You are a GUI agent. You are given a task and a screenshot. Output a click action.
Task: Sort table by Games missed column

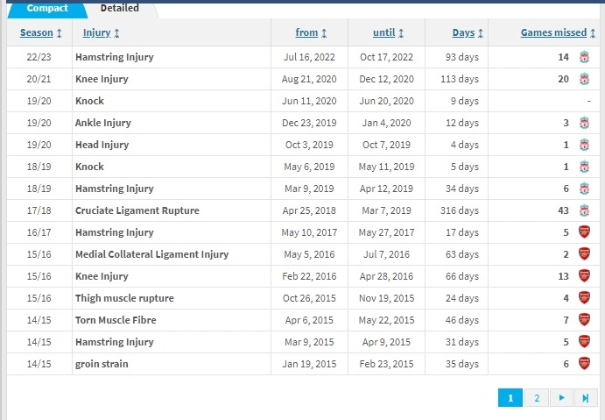pyautogui.click(x=558, y=32)
